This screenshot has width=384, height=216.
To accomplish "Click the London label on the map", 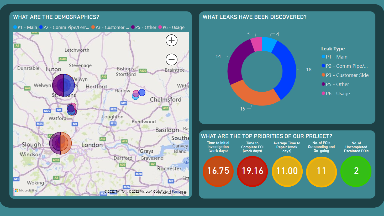I will (92, 145).
